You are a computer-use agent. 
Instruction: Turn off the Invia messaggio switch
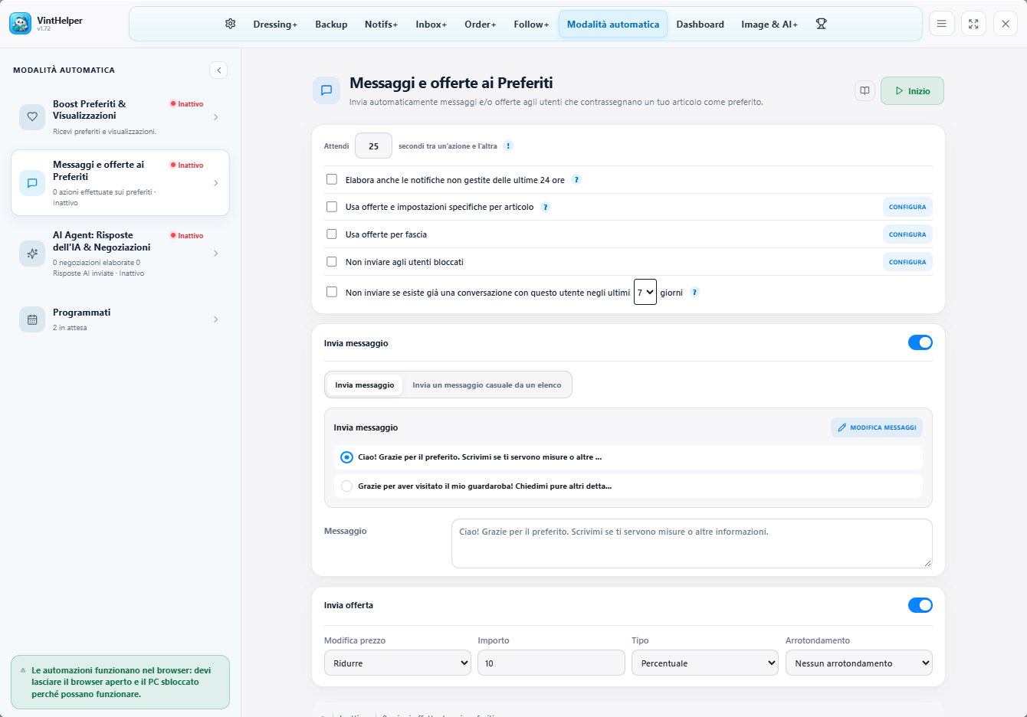click(x=920, y=342)
